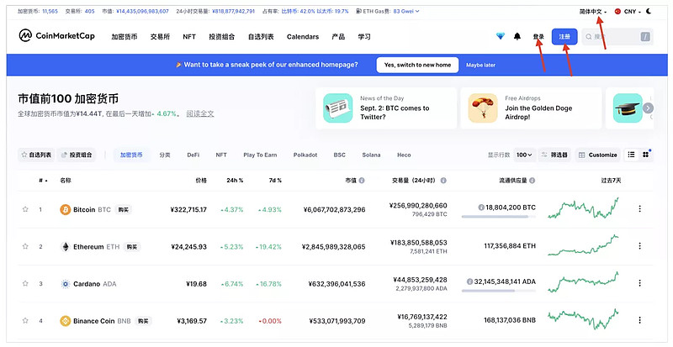
Task: Sort by the 24h % column header
Action: [x=235, y=181]
